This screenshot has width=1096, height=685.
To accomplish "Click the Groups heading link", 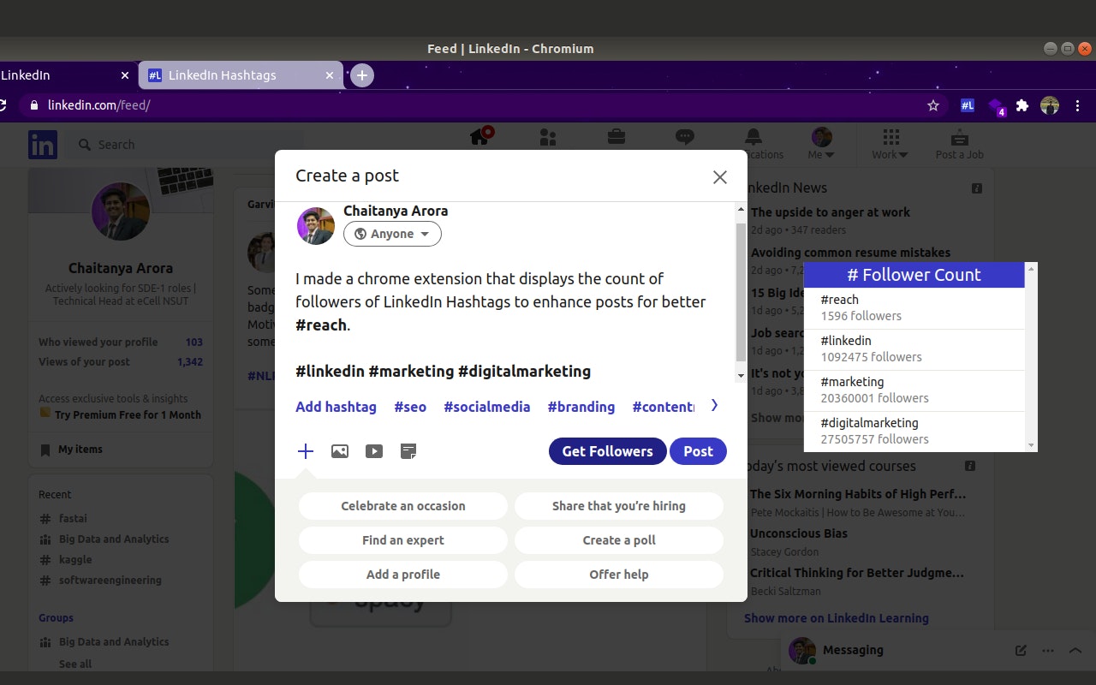I will [x=56, y=617].
